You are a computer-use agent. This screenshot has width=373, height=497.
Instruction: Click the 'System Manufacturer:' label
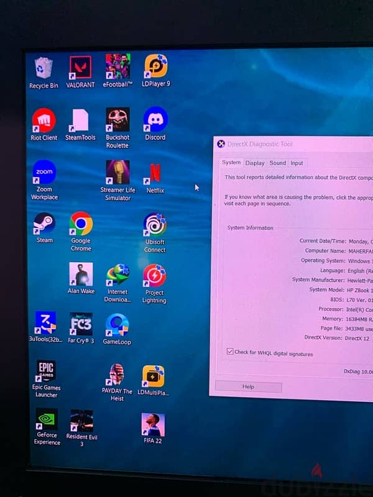tap(318, 280)
